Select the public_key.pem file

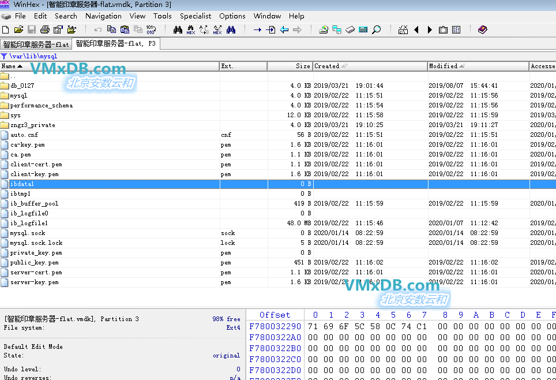pyautogui.click(x=34, y=262)
